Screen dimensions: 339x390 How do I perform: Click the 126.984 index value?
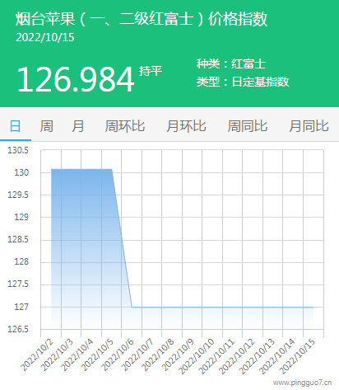[x=76, y=79]
